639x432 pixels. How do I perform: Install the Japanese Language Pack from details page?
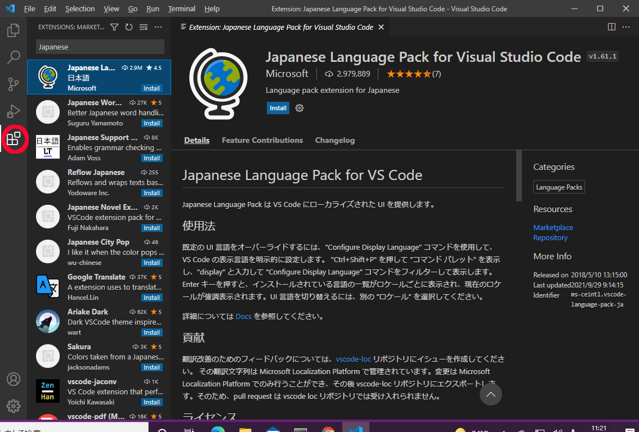278,108
